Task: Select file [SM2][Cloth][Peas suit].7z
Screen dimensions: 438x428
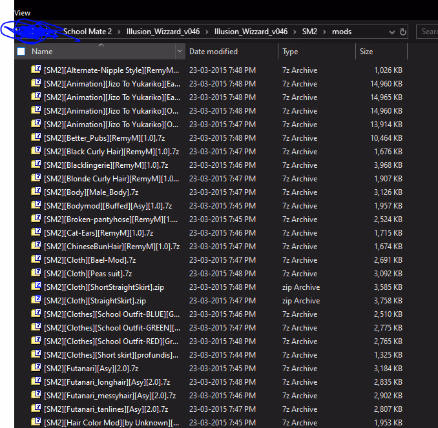Action: click(88, 274)
